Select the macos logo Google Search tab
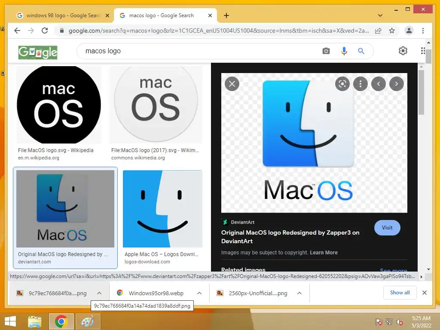This screenshot has height=330, width=440. coord(162,15)
